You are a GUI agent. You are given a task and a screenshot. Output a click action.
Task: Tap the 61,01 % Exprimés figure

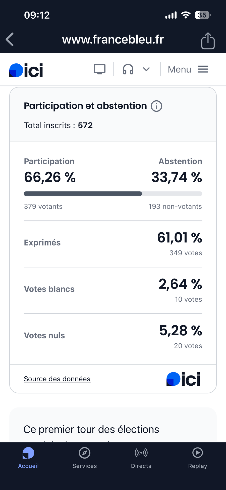pyautogui.click(x=180, y=238)
